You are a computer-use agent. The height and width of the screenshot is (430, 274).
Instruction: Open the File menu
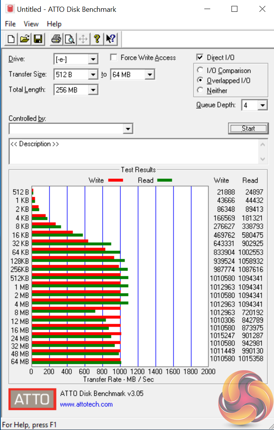pyautogui.click(x=10, y=24)
